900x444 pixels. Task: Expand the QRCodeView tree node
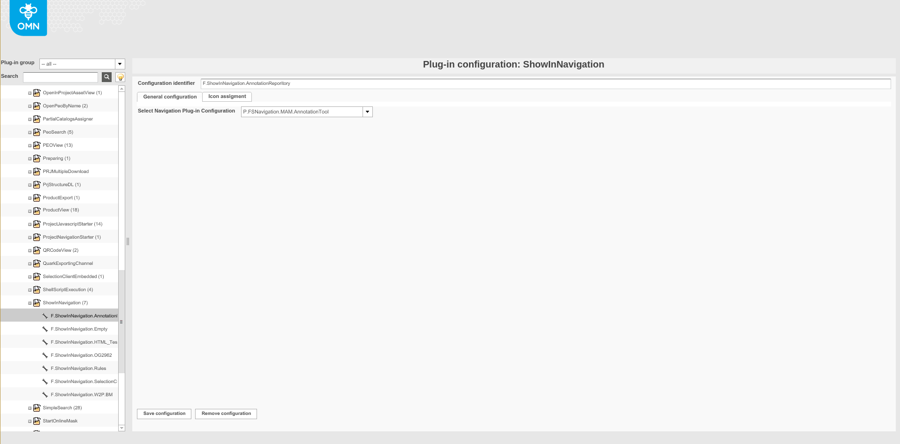coord(30,251)
